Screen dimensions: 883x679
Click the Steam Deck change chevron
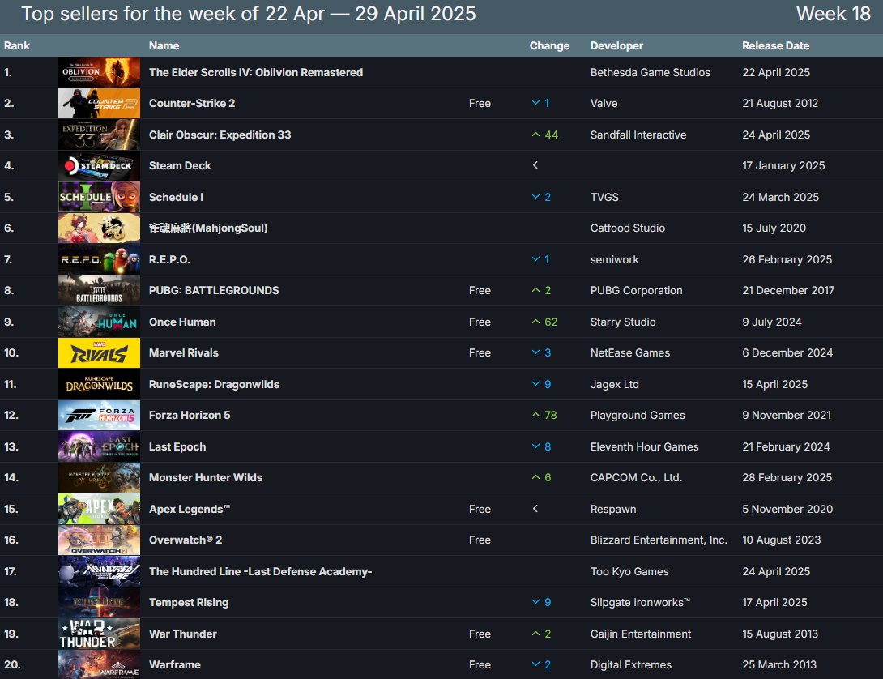535,165
